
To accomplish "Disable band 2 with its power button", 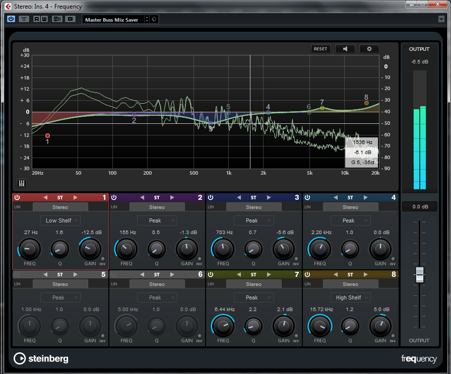I will pos(114,197).
